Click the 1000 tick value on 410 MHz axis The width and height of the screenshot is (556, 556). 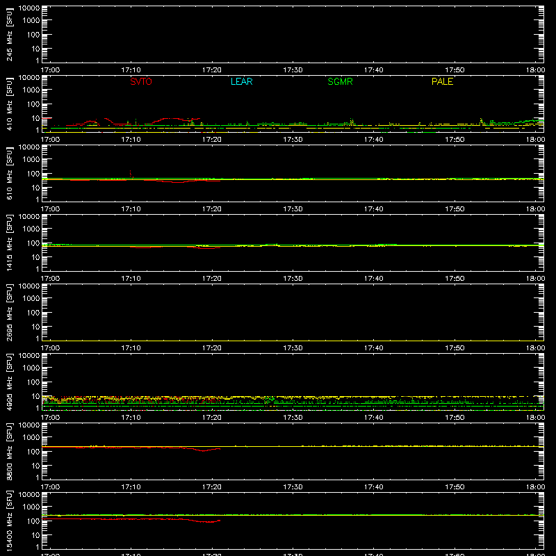point(31,90)
